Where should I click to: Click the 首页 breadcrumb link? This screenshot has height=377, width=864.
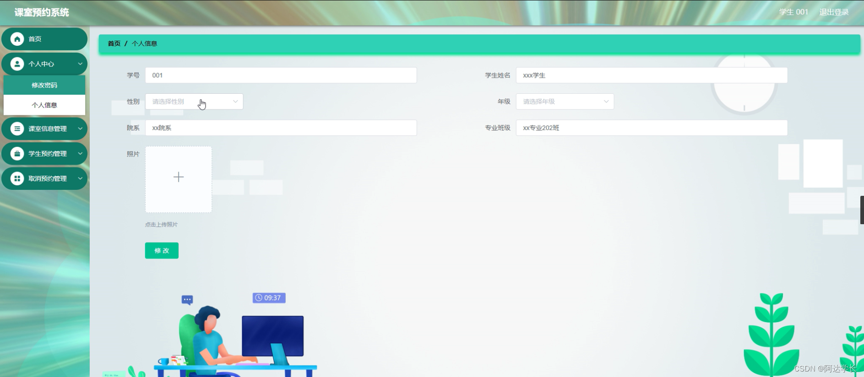point(114,43)
